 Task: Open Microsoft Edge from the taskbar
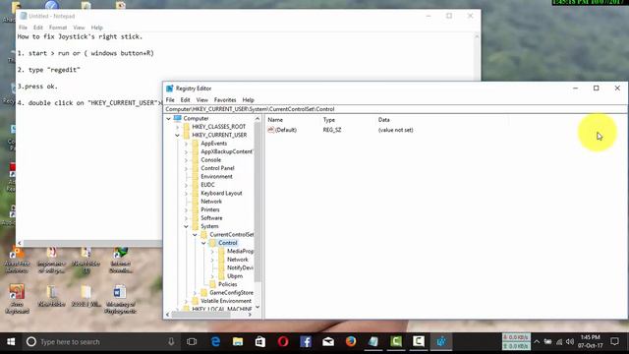click(x=215, y=341)
